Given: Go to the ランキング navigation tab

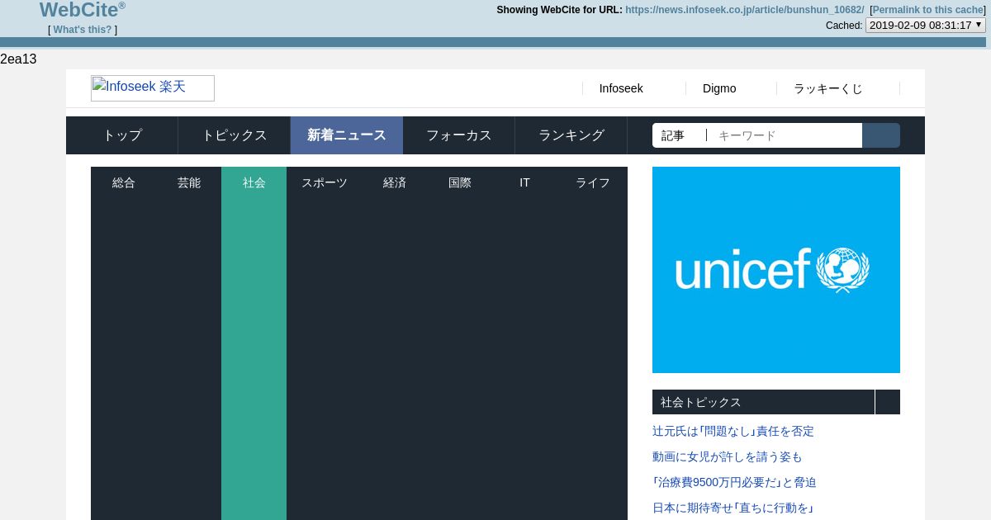Looking at the screenshot, I should pyautogui.click(x=571, y=135).
